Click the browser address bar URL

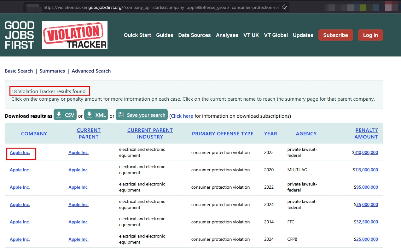pyautogui.click(x=161, y=7)
